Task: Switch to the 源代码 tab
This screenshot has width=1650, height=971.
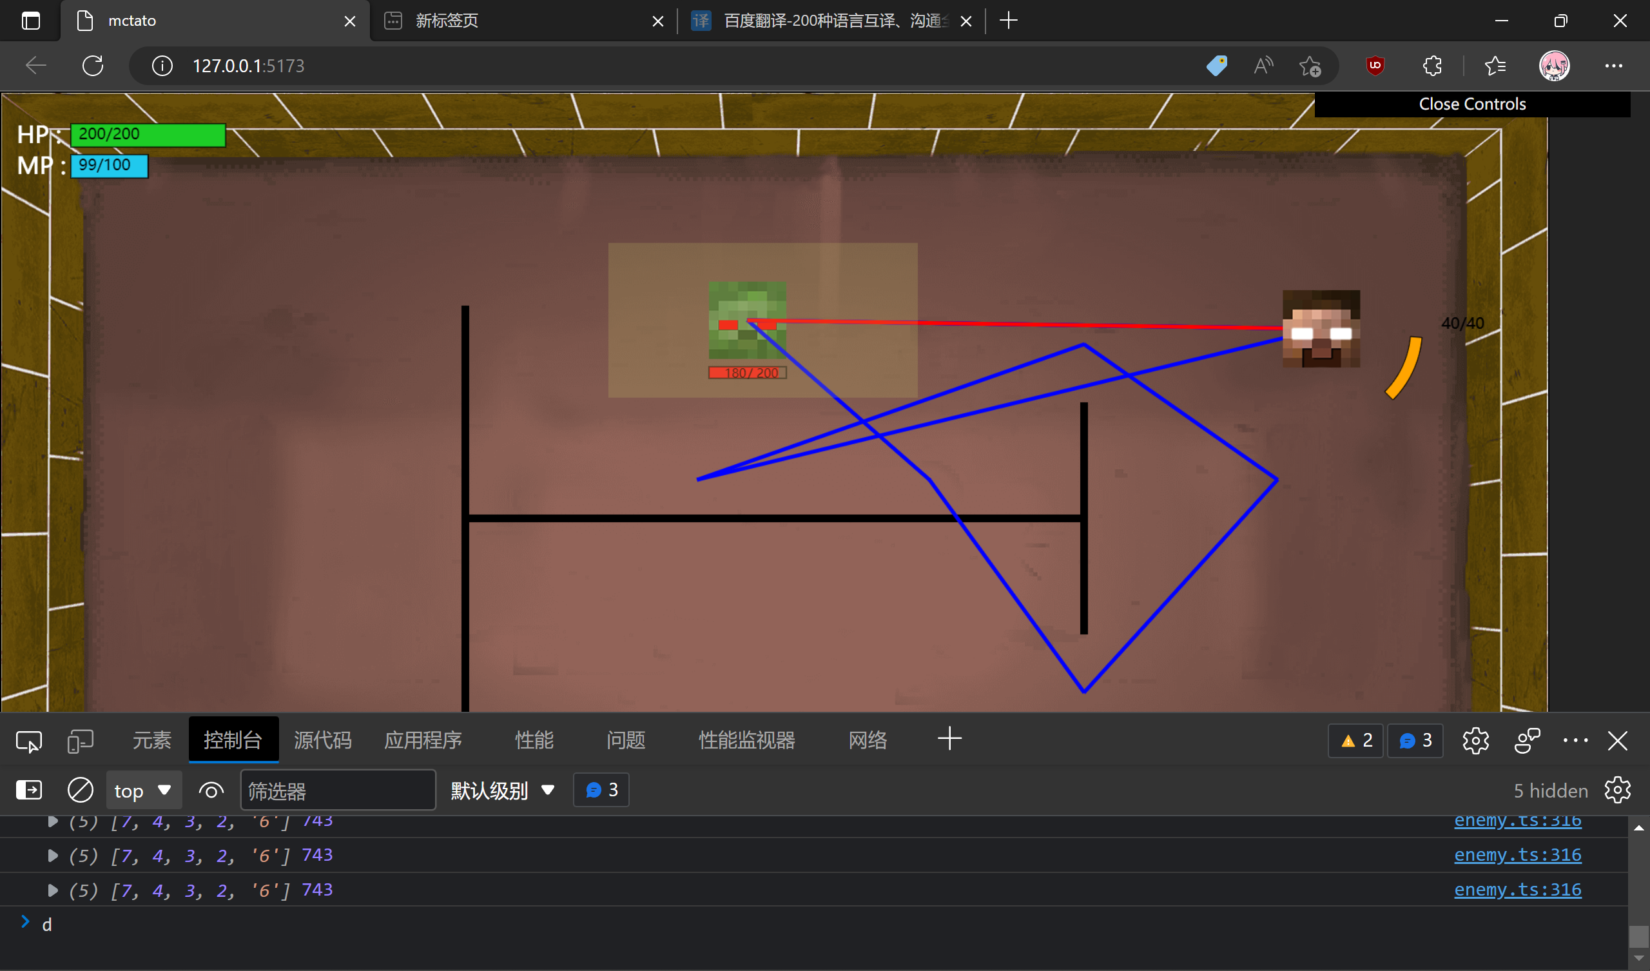Action: pos(322,740)
